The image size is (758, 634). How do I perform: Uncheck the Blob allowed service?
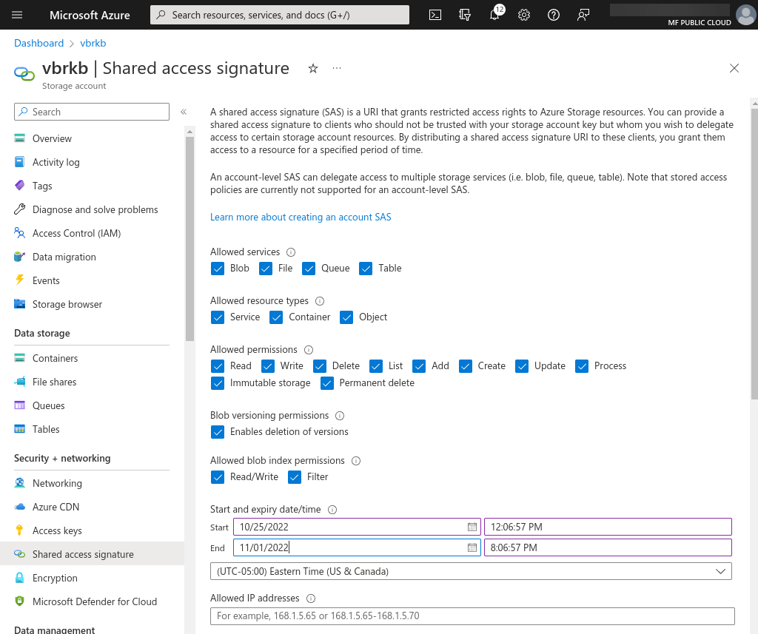(218, 269)
